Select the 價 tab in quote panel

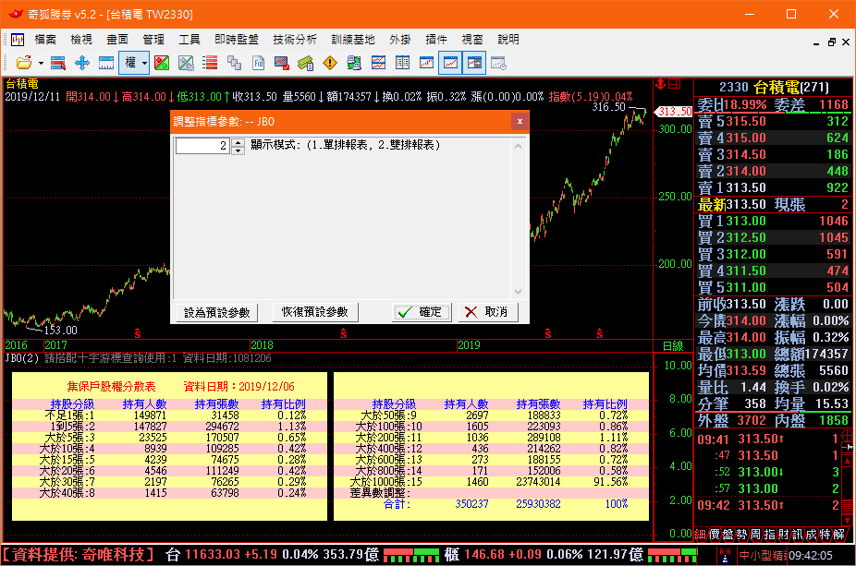[x=714, y=535]
